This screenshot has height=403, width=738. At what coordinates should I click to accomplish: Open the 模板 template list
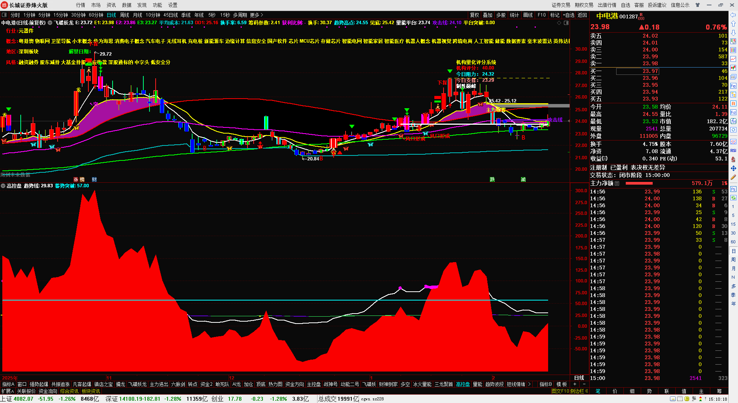click(562, 384)
